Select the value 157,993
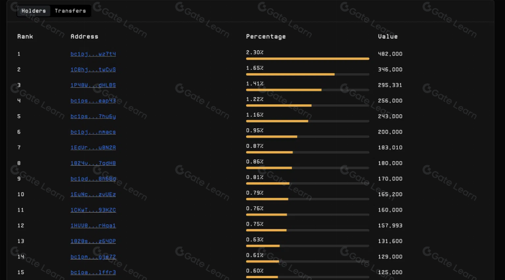The width and height of the screenshot is (505, 280). click(x=390, y=226)
